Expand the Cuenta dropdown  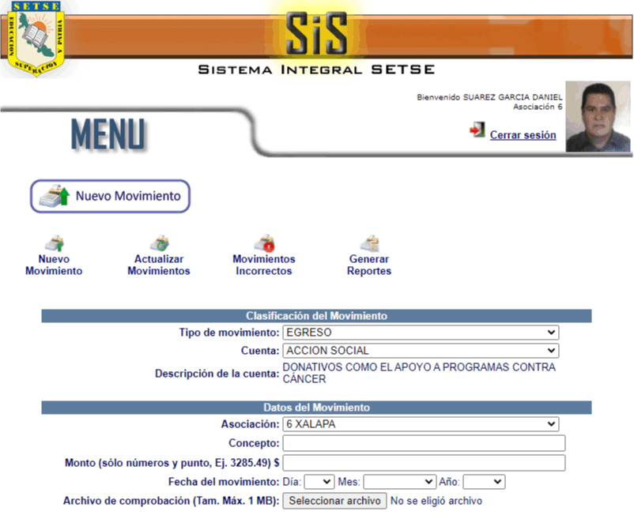pos(420,351)
